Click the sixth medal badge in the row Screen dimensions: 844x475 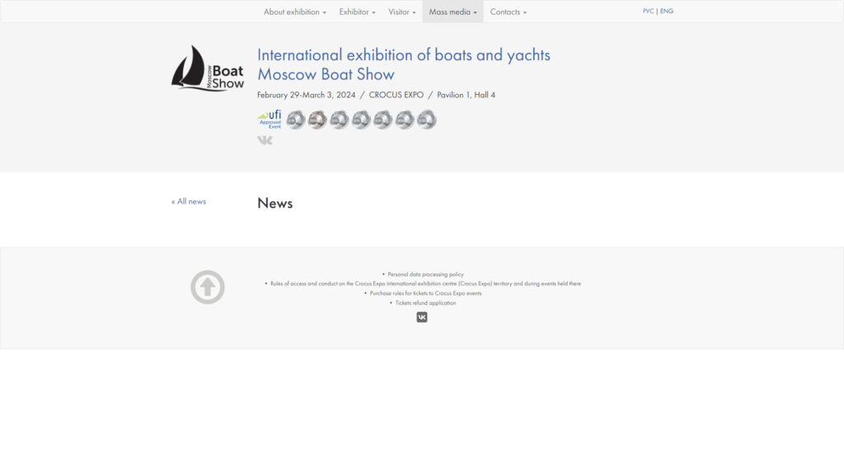click(x=405, y=120)
